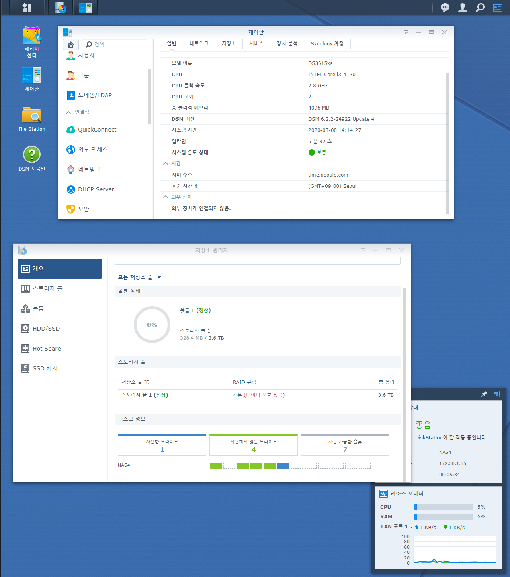The image size is (510, 577).
Task: Click the blue used drive slot
Action: pos(283,466)
